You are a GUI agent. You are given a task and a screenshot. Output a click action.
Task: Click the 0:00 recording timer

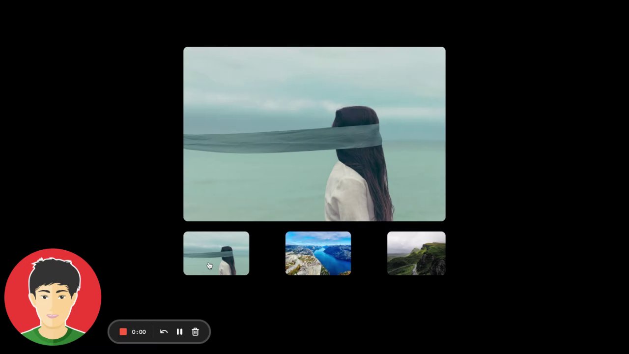[139, 332]
